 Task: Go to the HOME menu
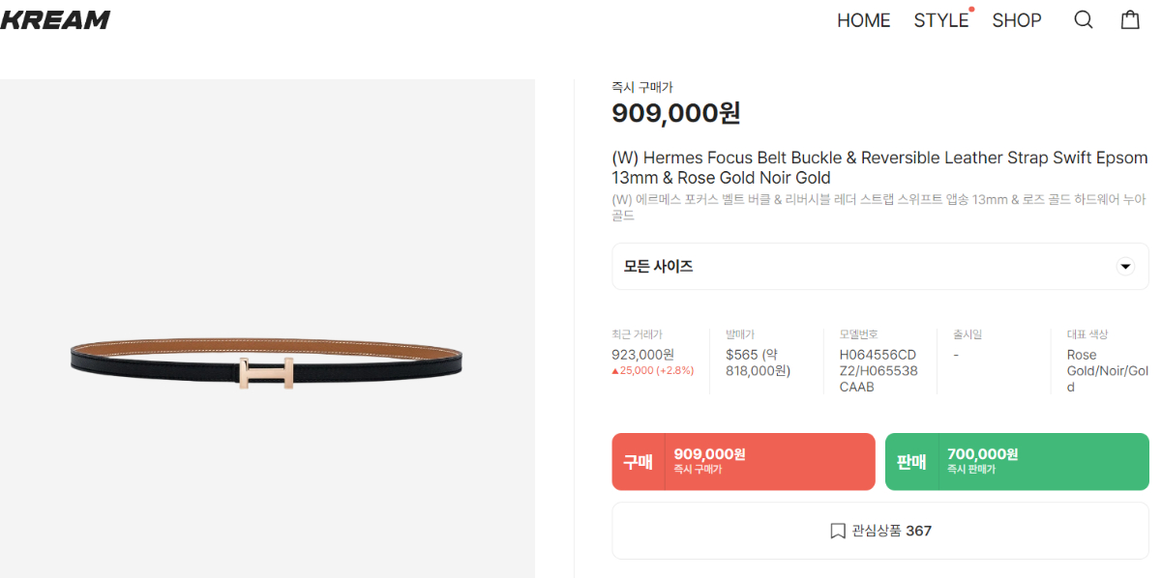(863, 20)
